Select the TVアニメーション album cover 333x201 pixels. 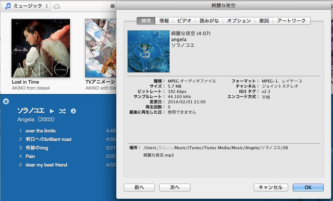pos(101,48)
